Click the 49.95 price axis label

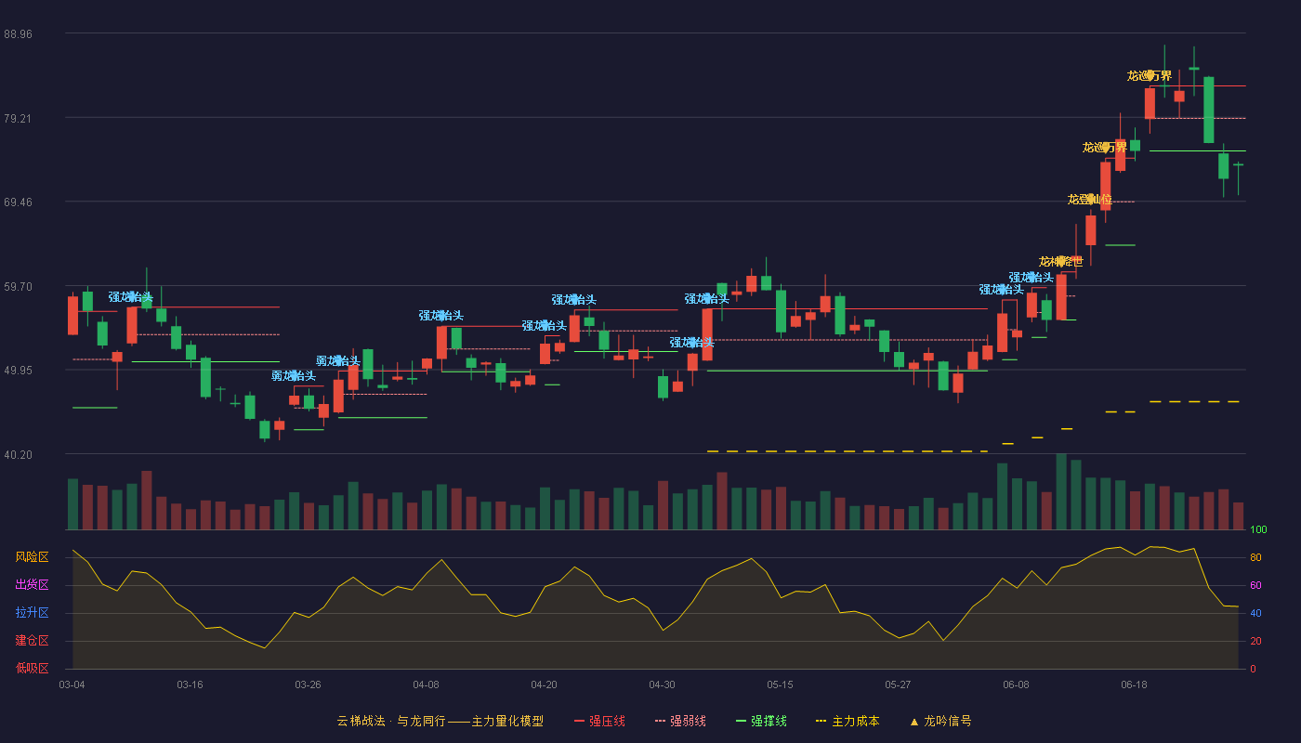tap(18, 370)
